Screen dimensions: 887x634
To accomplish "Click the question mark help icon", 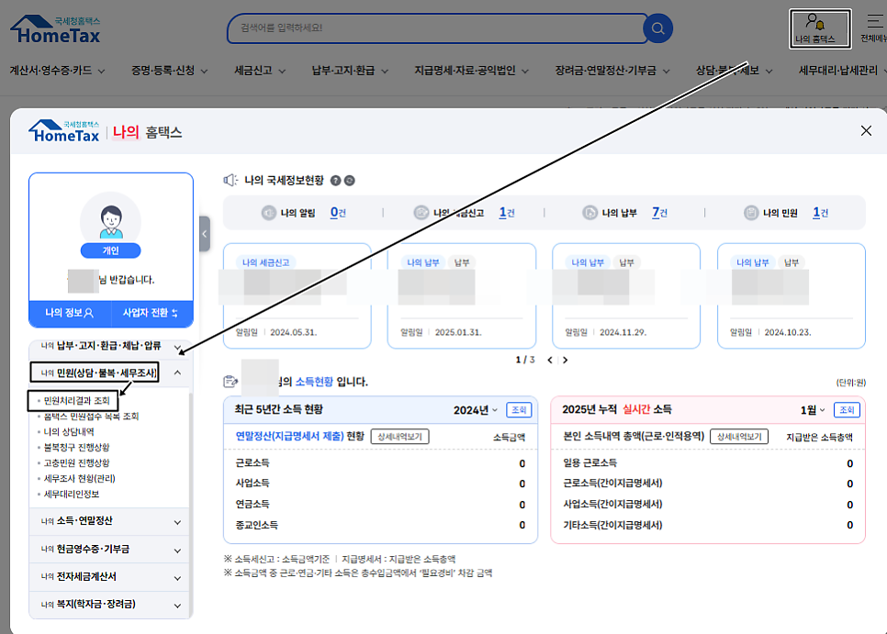I will (x=335, y=181).
